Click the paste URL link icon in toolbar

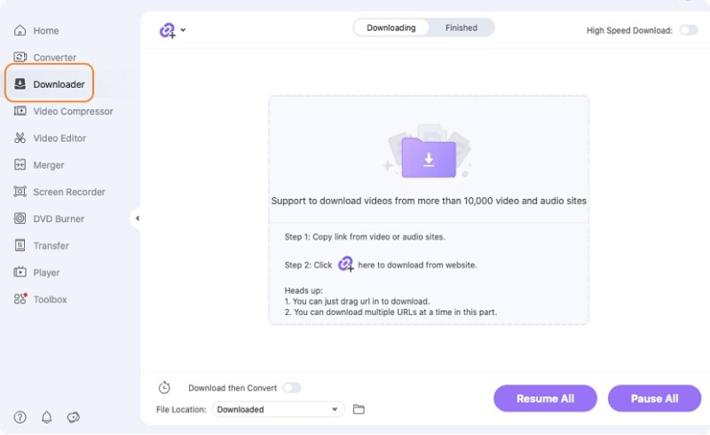point(167,30)
